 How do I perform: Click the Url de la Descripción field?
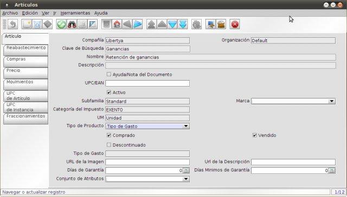click(293, 162)
